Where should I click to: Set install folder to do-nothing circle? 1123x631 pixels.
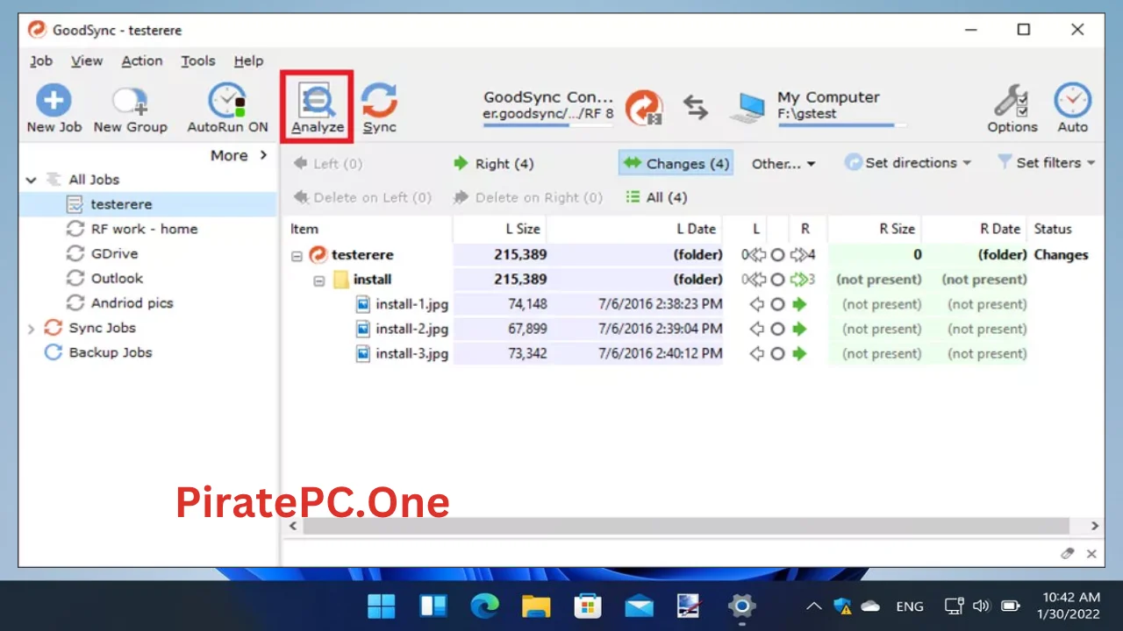777,280
